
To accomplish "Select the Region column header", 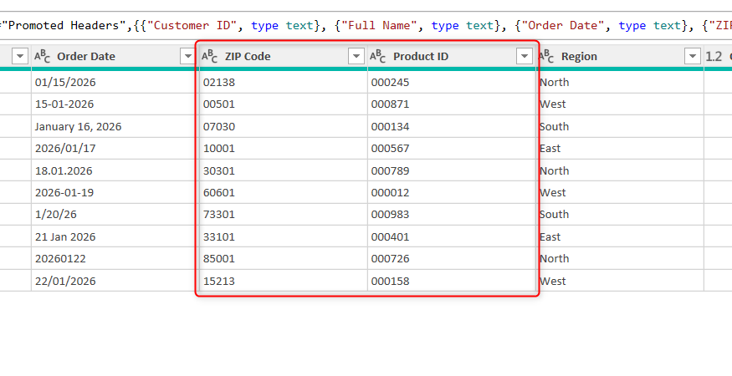I will 620,57.
